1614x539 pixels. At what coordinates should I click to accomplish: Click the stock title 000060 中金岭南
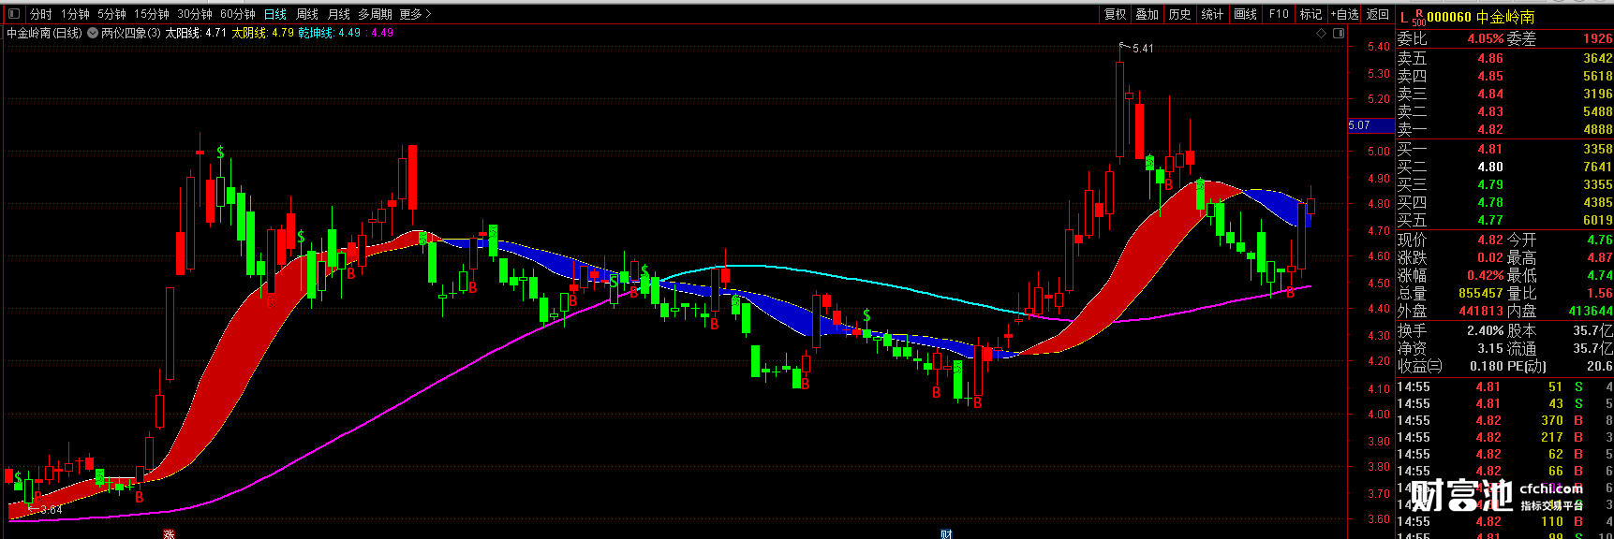(1481, 18)
